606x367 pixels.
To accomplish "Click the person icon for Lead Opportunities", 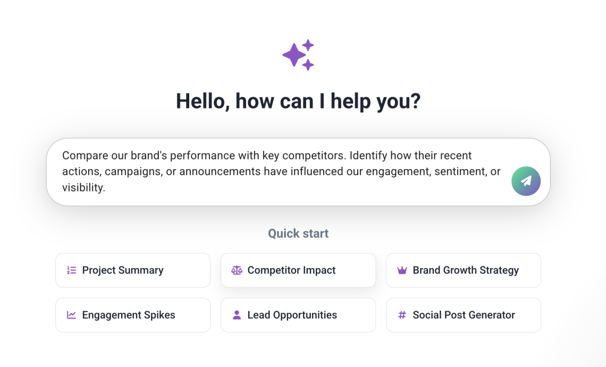I will pos(237,315).
